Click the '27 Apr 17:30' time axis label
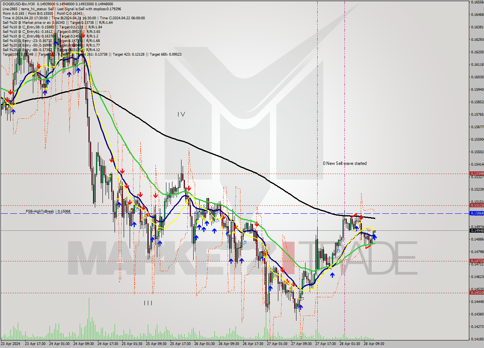Viewport: 484px width, 348px height. [x=326, y=344]
